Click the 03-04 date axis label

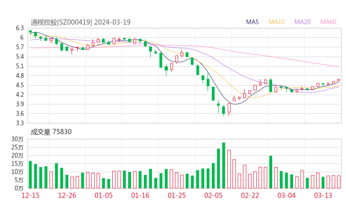(x=287, y=195)
